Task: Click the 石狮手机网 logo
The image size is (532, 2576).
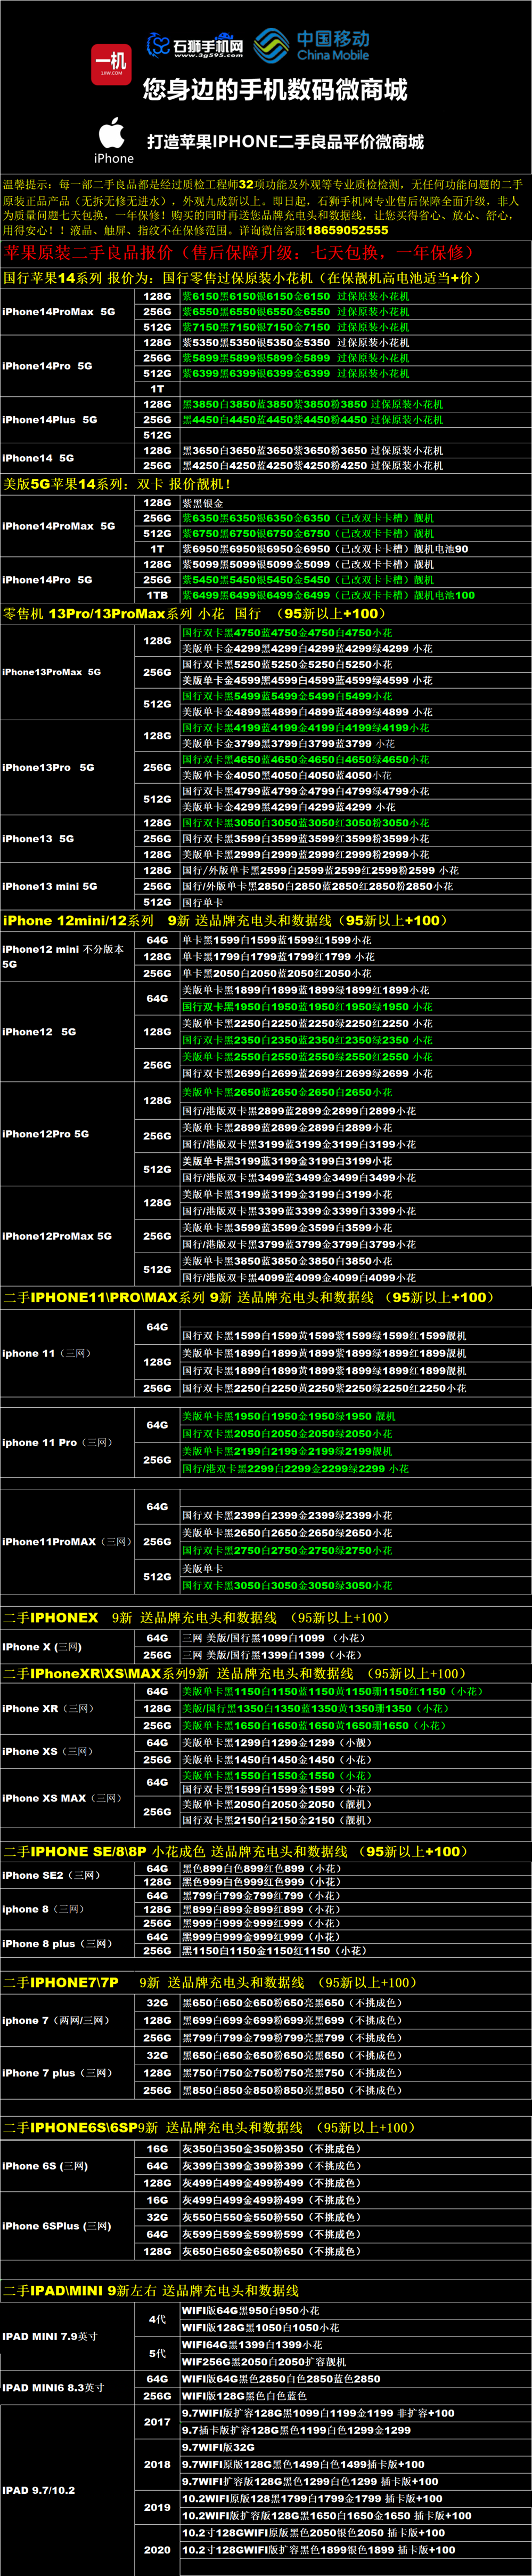Action: point(194,45)
